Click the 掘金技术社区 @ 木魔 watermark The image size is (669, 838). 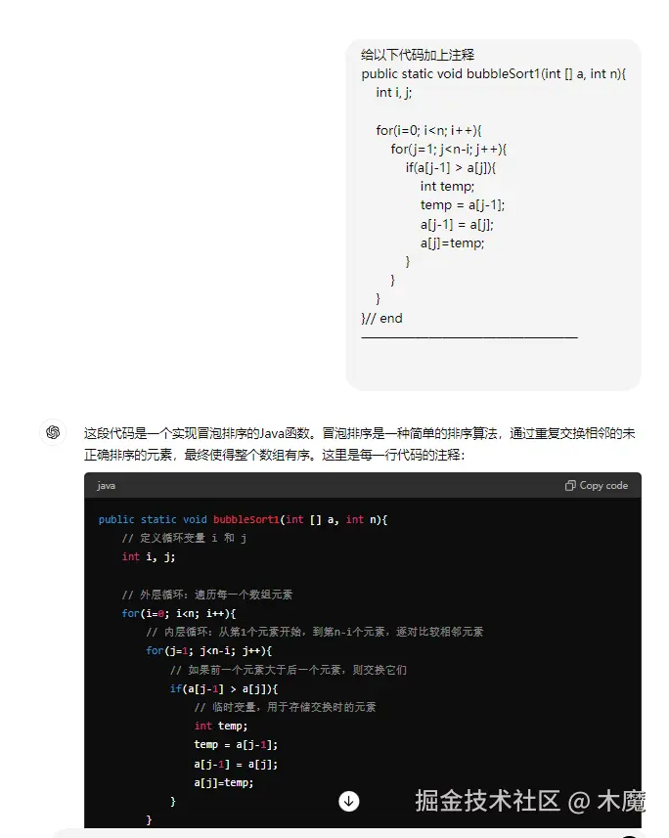[530, 801]
